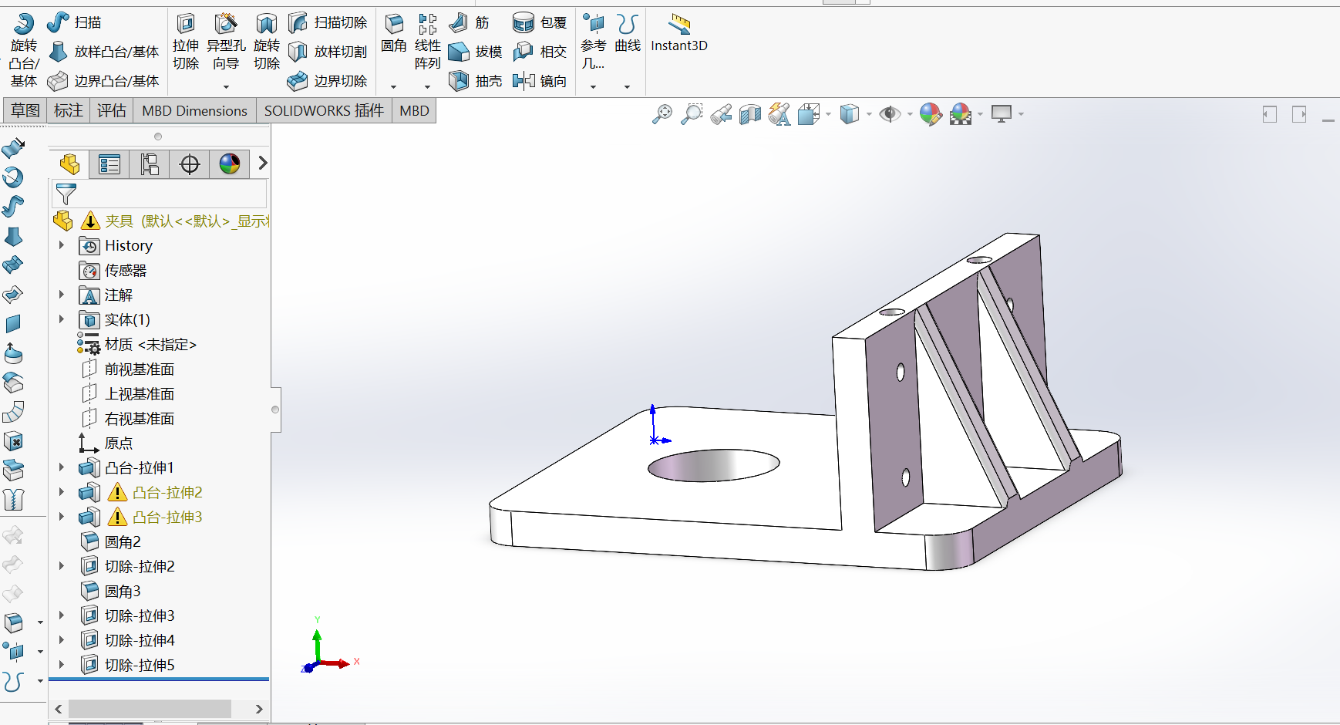
Task: Click the feature tree filter field
Action: (160, 194)
